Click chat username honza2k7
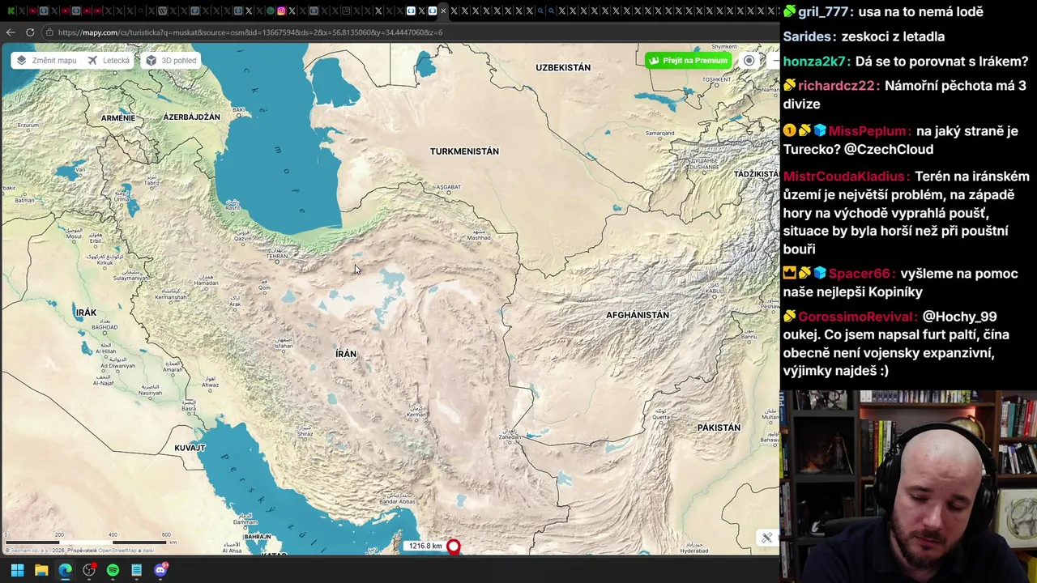The width and height of the screenshot is (1037, 583). coord(817,62)
